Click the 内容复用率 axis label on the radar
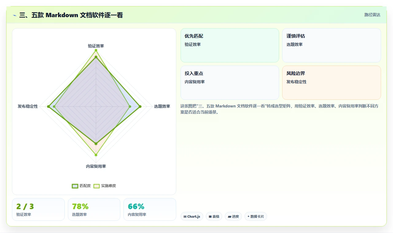This screenshot has width=393, height=233. coord(96,167)
